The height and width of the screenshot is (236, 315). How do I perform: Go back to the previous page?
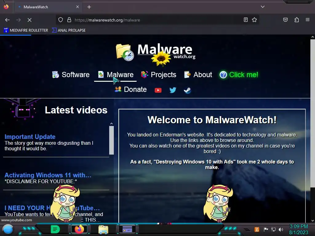click(x=7, y=20)
